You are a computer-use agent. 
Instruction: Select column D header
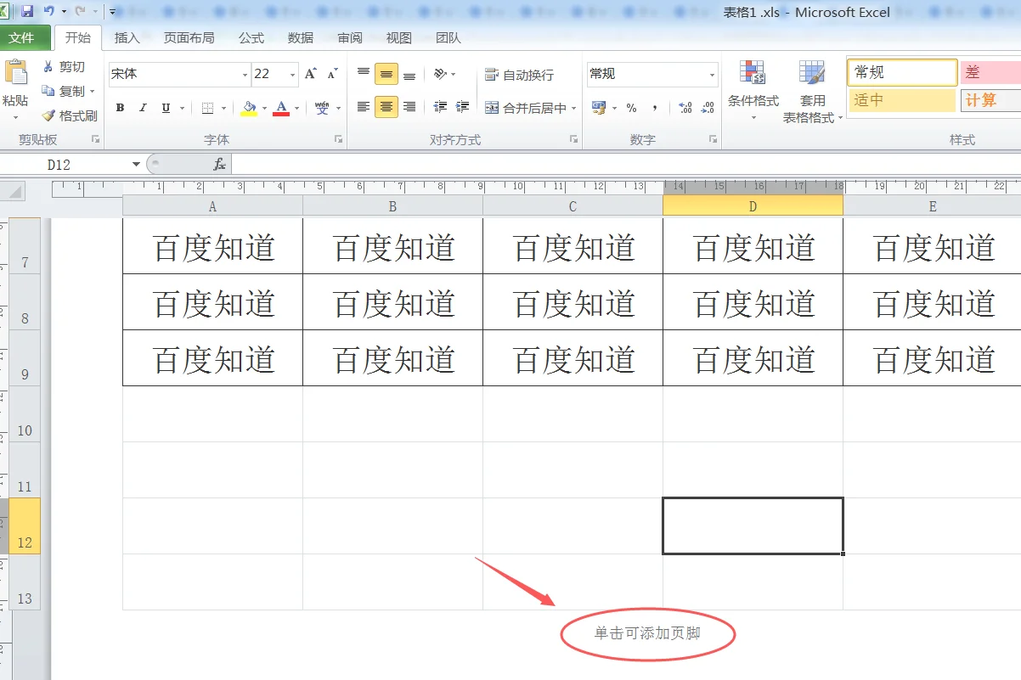click(753, 206)
